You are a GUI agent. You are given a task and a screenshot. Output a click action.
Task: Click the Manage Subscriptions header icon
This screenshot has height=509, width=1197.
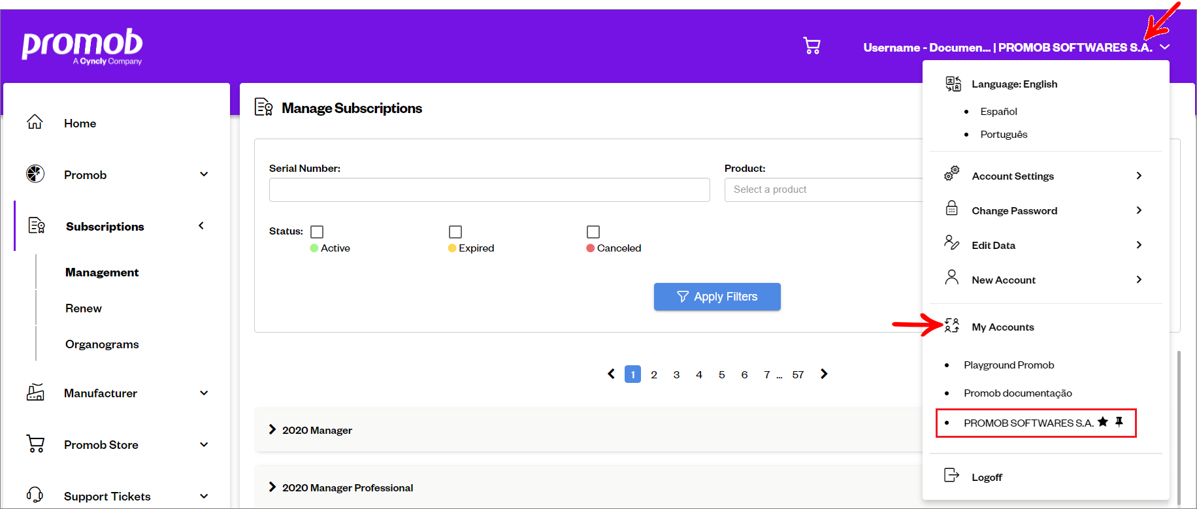click(264, 107)
